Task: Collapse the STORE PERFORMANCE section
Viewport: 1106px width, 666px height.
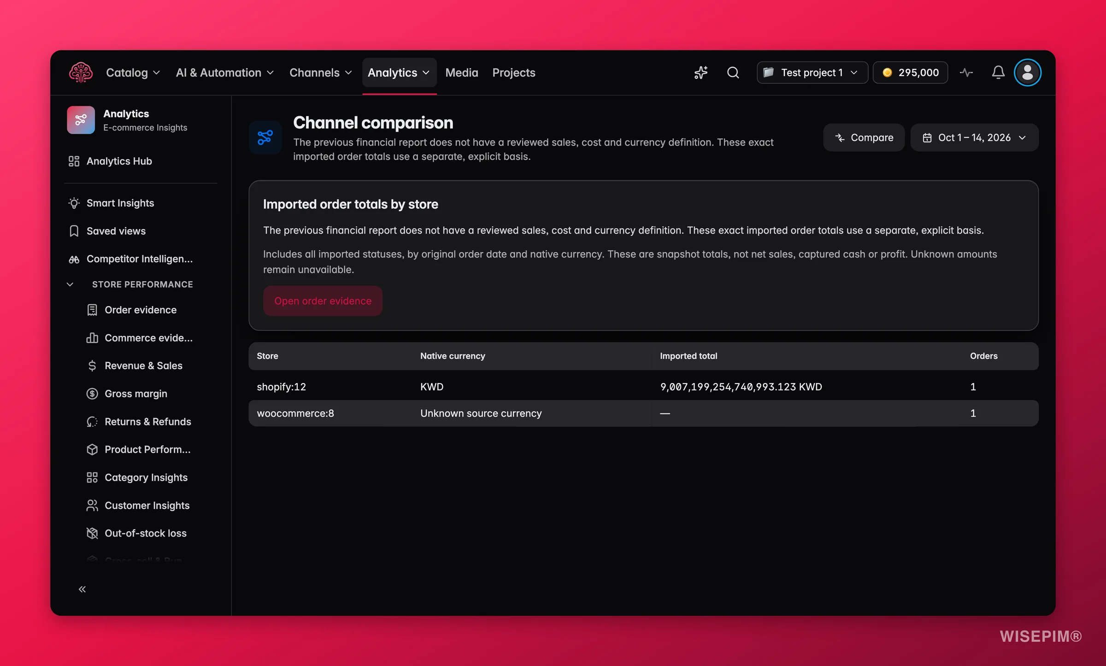Action: point(131,284)
